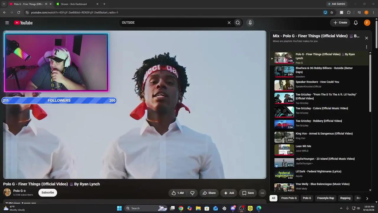Open YouTube notifications bell
Screen dimensions: 378x213
pyautogui.click(x=356, y=23)
